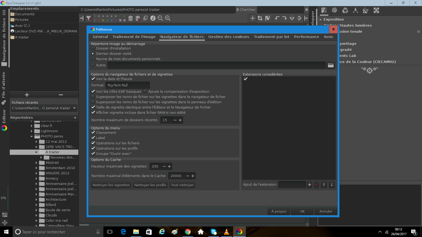Select 'Dossier d'installation' radio button
This screenshot has height=237, width=422.
pyautogui.click(x=93, y=48)
